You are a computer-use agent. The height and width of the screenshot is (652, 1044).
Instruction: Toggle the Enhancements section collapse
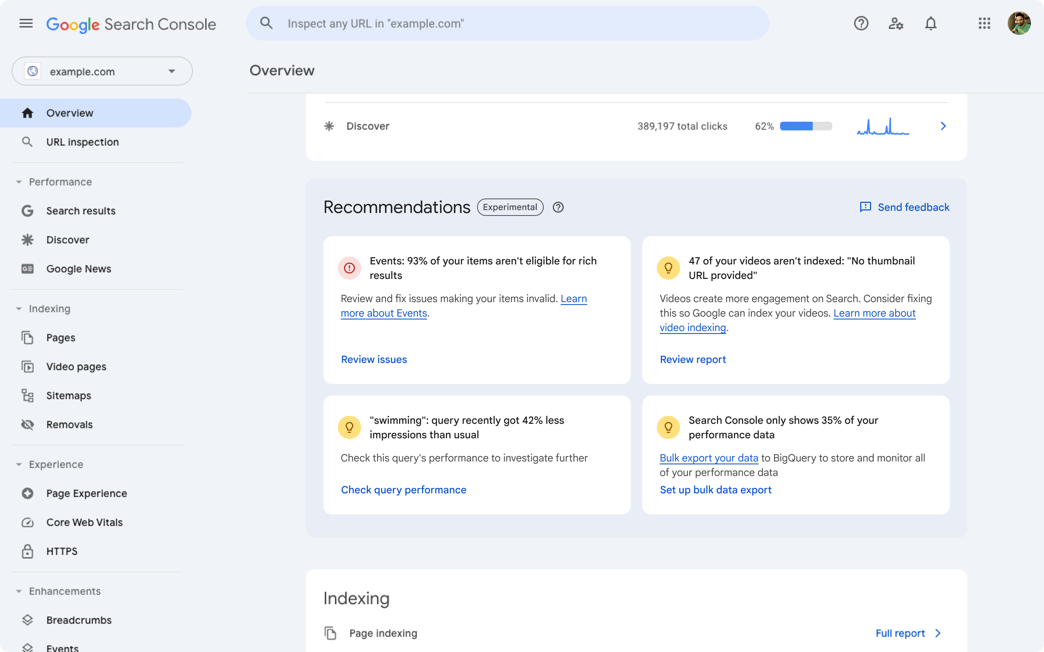point(18,591)
